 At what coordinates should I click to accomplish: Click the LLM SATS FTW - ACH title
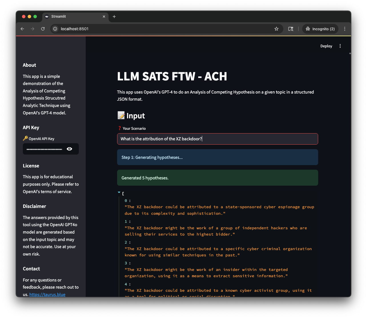pyautogui.click(x=172, y=76)
